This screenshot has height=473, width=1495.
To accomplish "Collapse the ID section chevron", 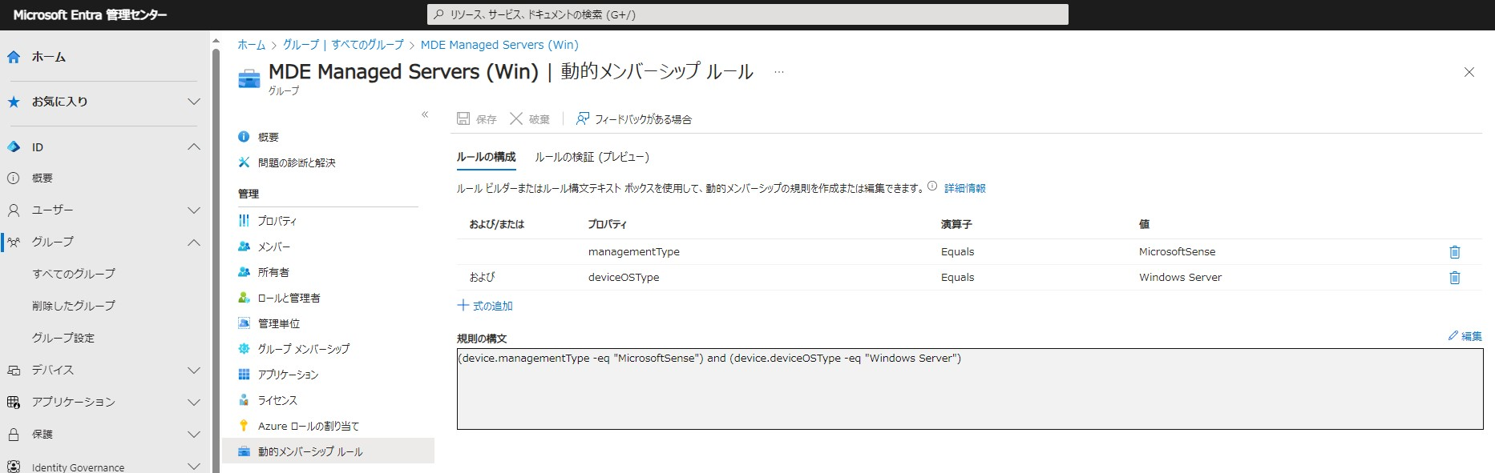I will [x=194, y=147].
